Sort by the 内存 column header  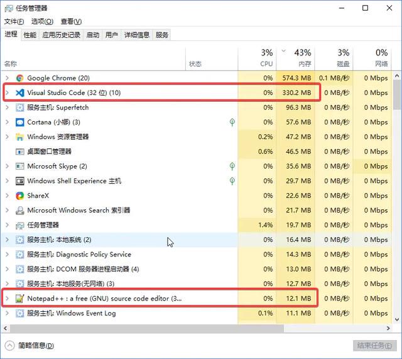(296, 58)
